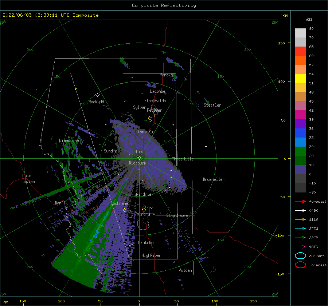
Task: Click the Sundre town label
Action: tap(110, 151)
